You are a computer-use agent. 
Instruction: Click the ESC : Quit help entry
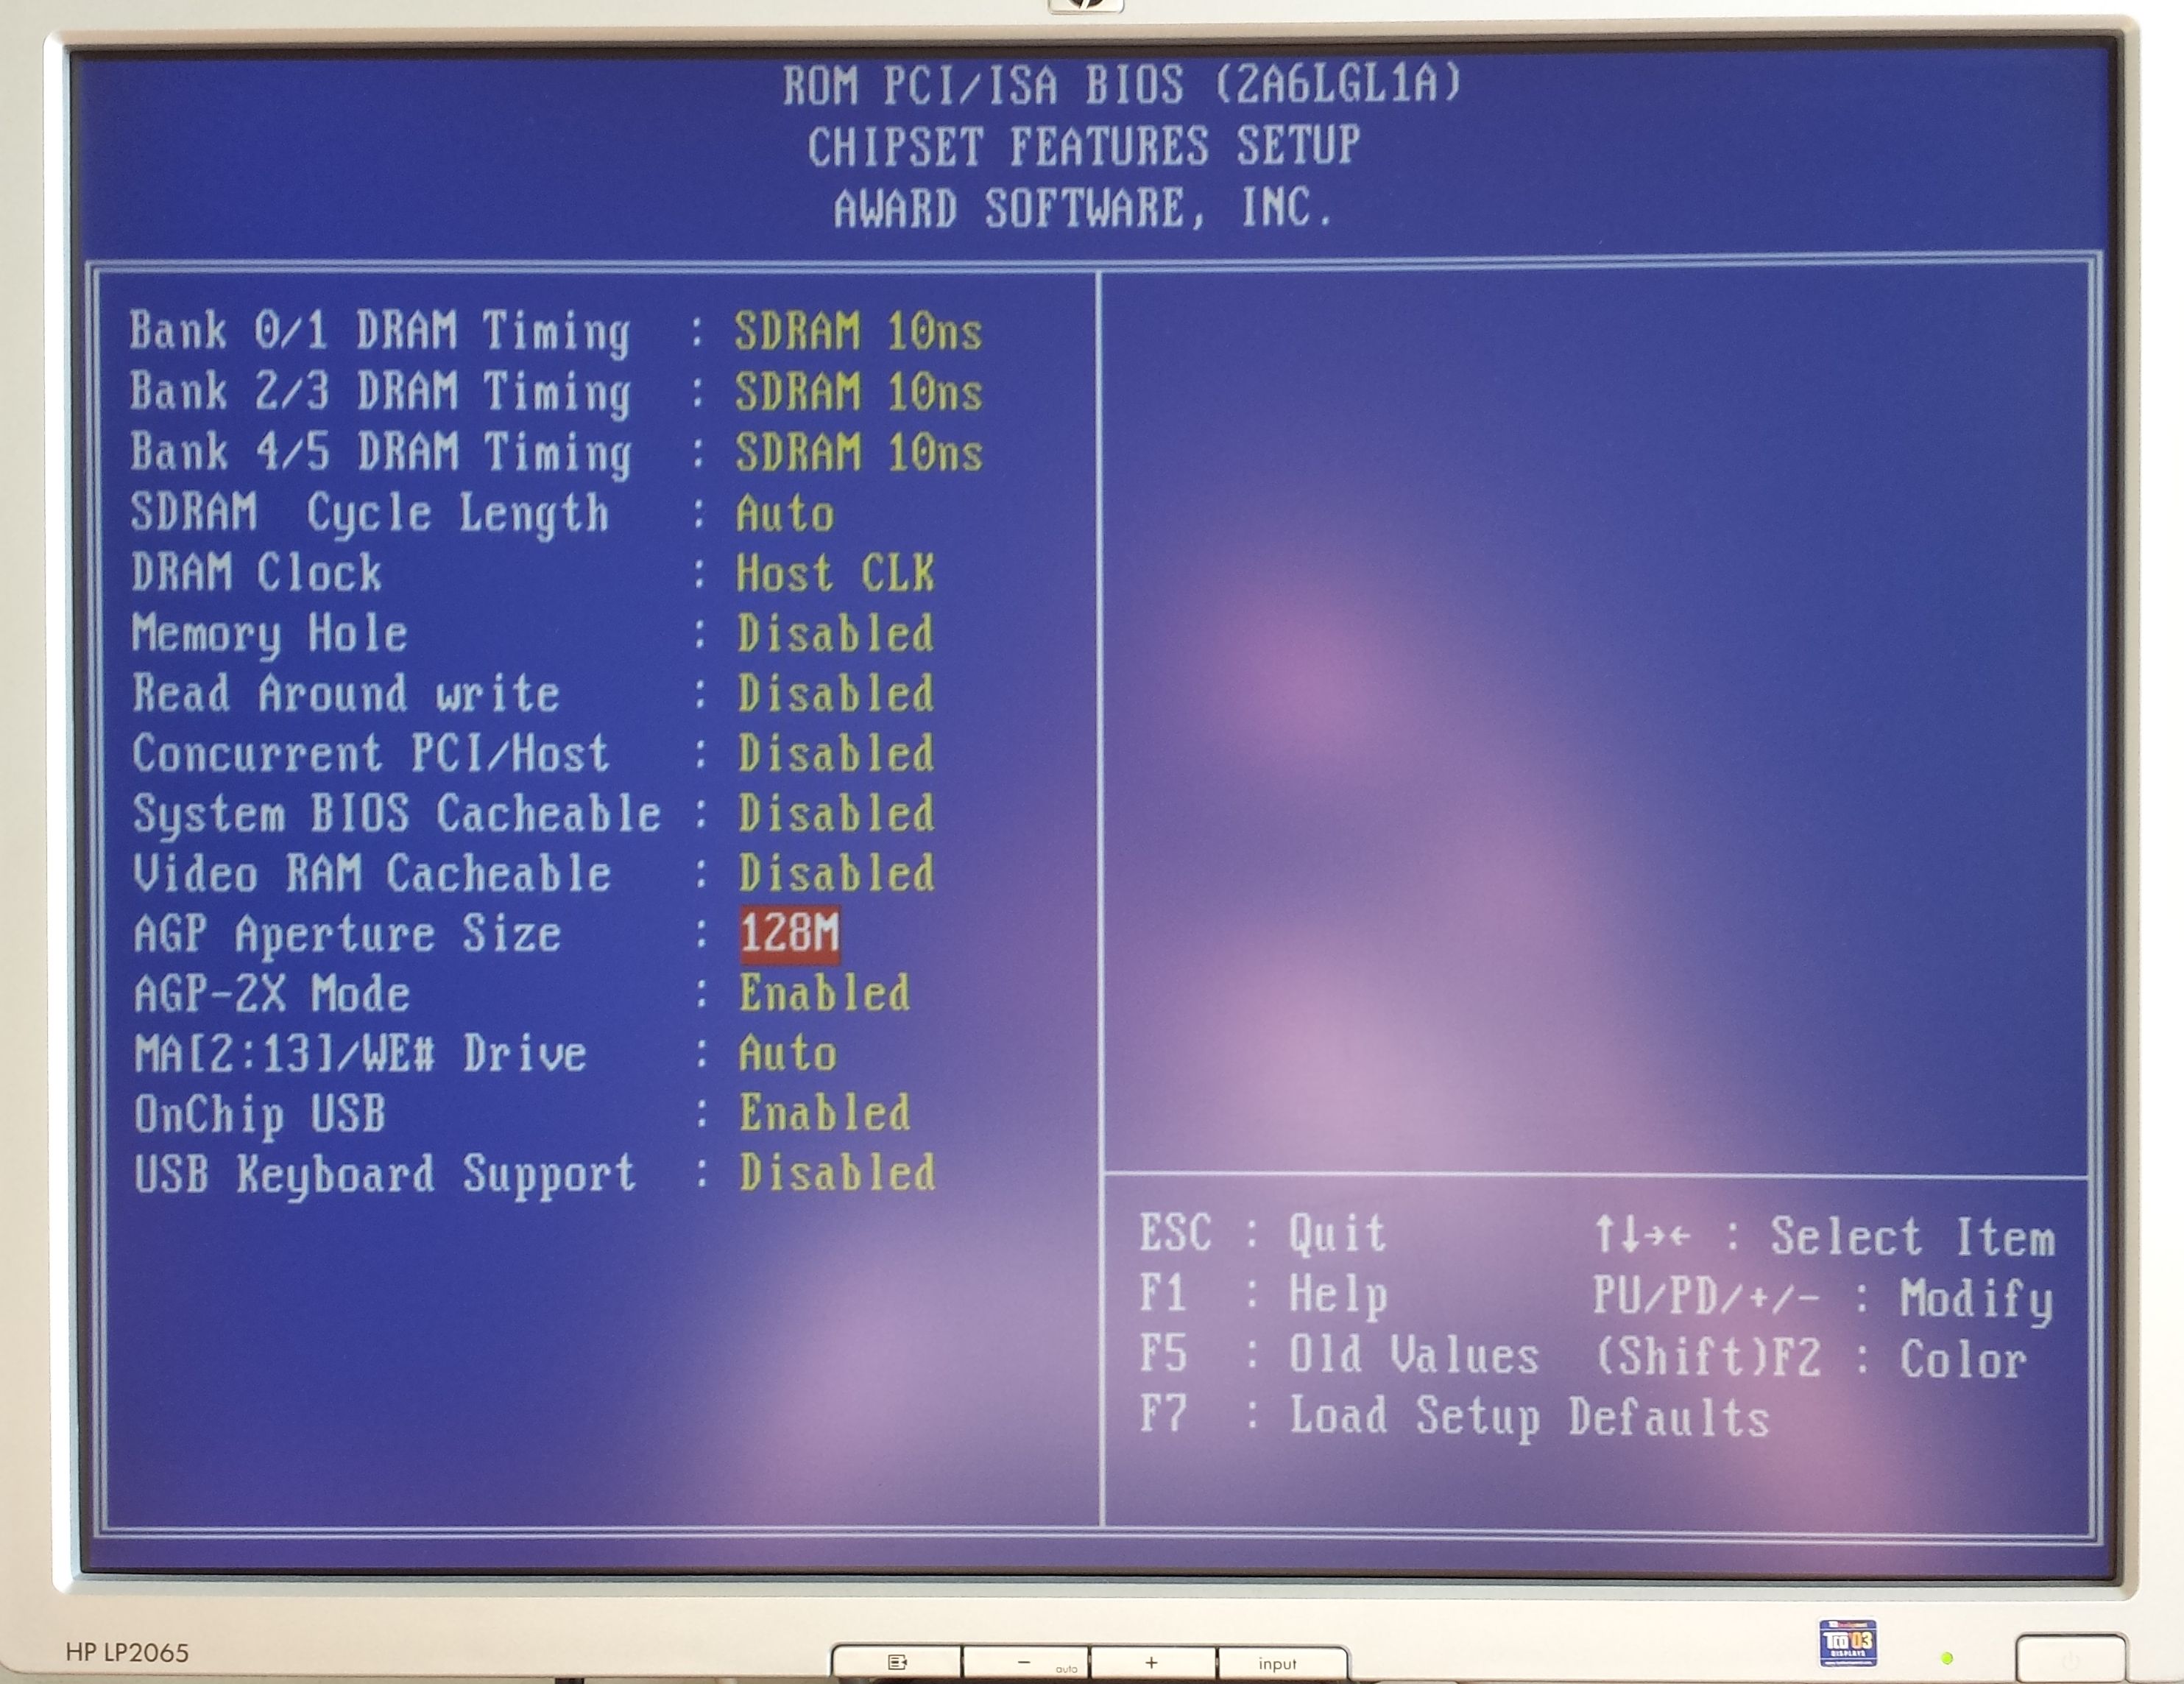1263,1234
